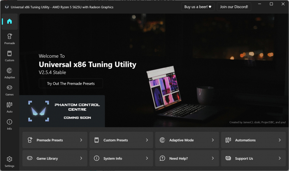Click the Support Us card
The image size is (289, 171).
point(253,158)
